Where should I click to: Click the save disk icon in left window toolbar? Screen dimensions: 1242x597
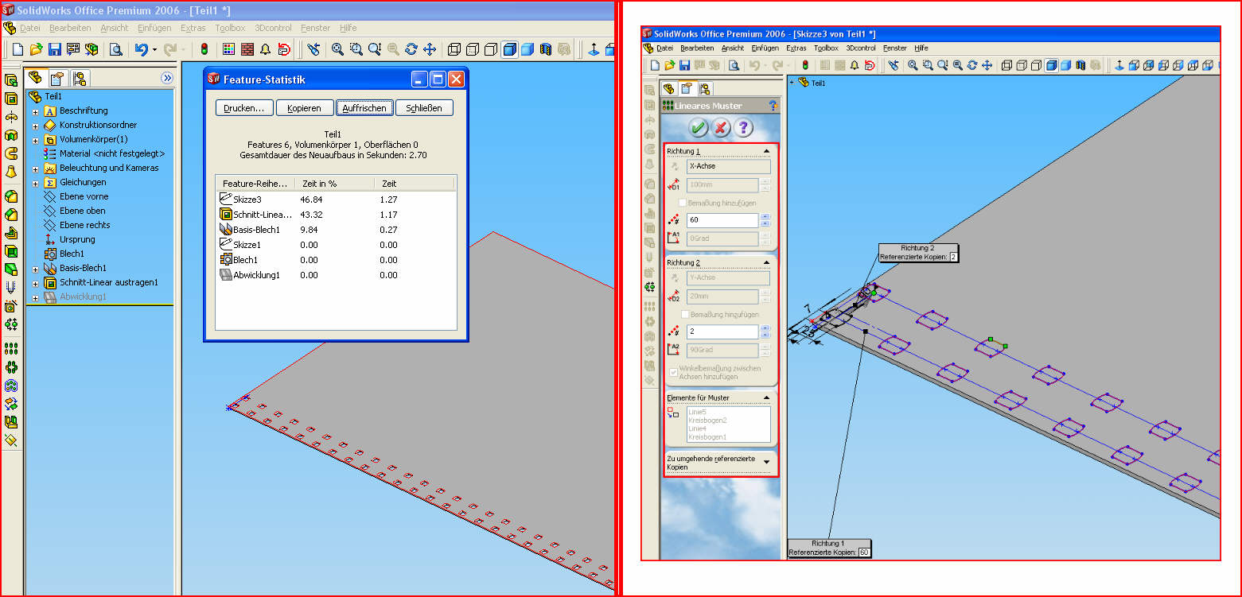[54, 49]
